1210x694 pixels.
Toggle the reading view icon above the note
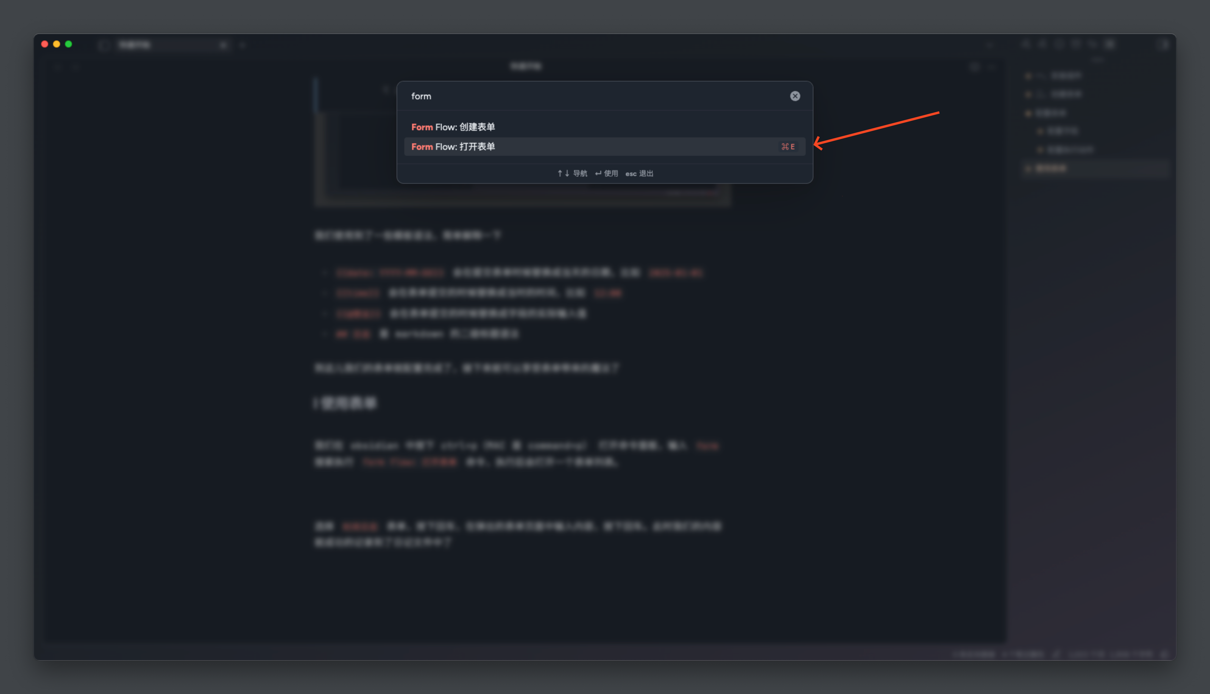(974, 67)
